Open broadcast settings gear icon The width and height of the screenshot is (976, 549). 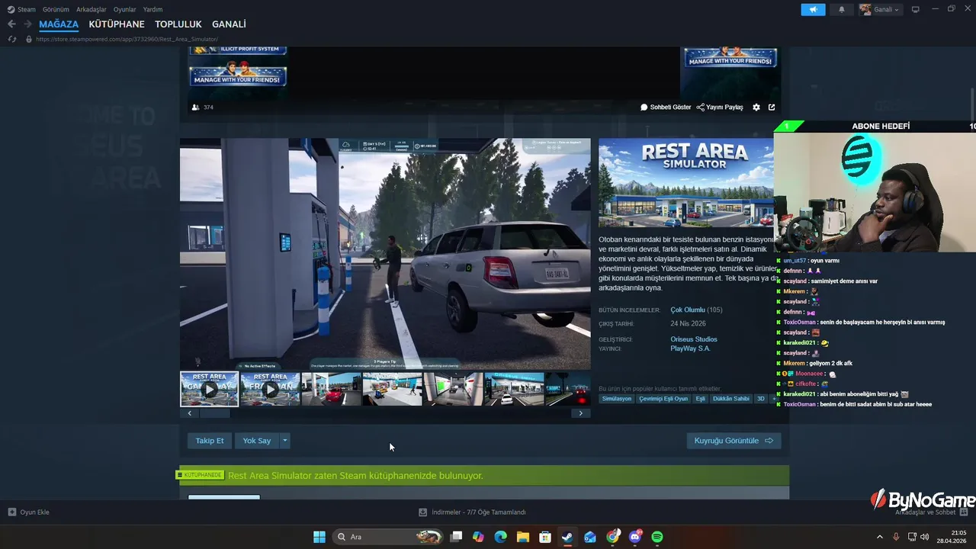pyautogui.click(x=756, y=108)
